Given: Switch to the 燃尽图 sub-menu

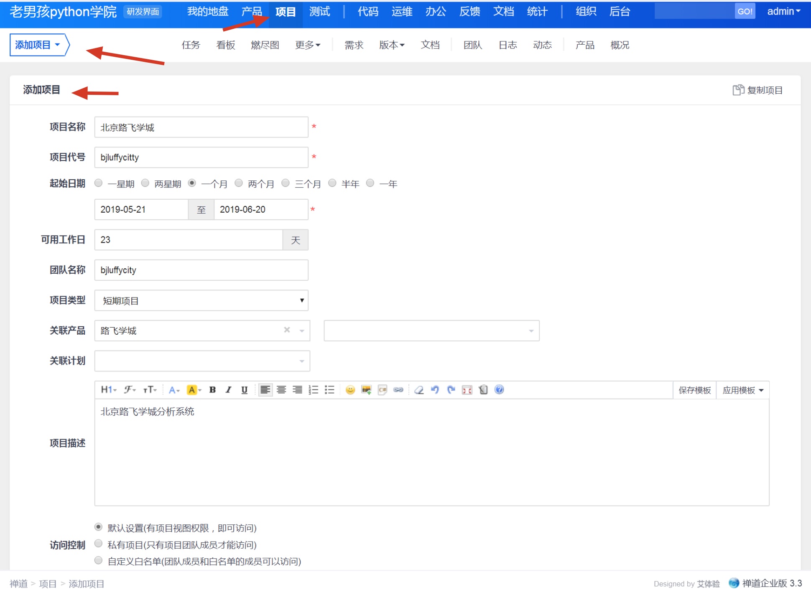Looking at the screenshot, I should [x=265, y=45].
